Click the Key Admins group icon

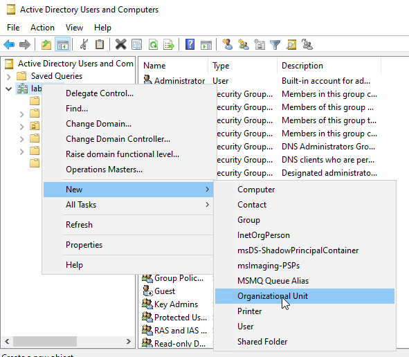click(147, 304)
